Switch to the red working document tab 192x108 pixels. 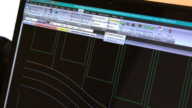pos(46,26)
